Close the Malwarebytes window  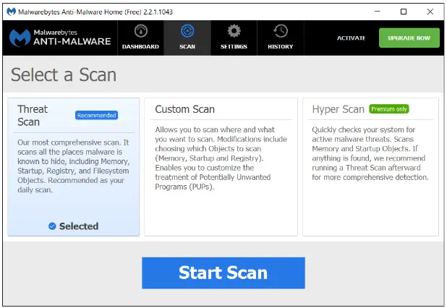(430, 12)
